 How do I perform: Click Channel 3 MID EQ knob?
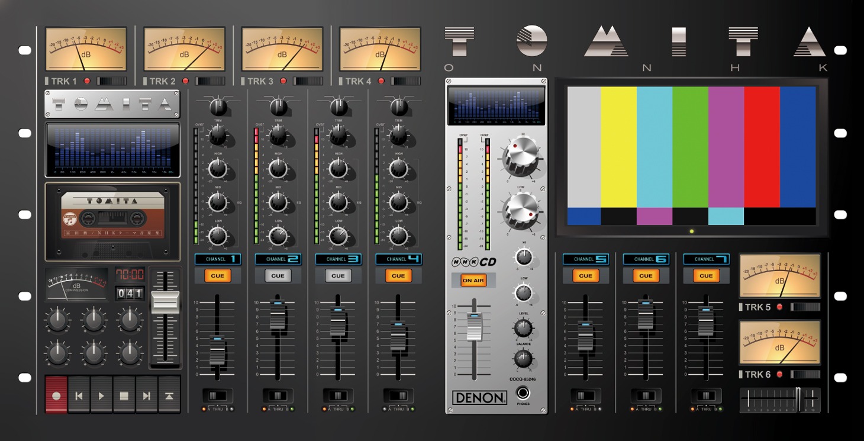click(338, 203)
